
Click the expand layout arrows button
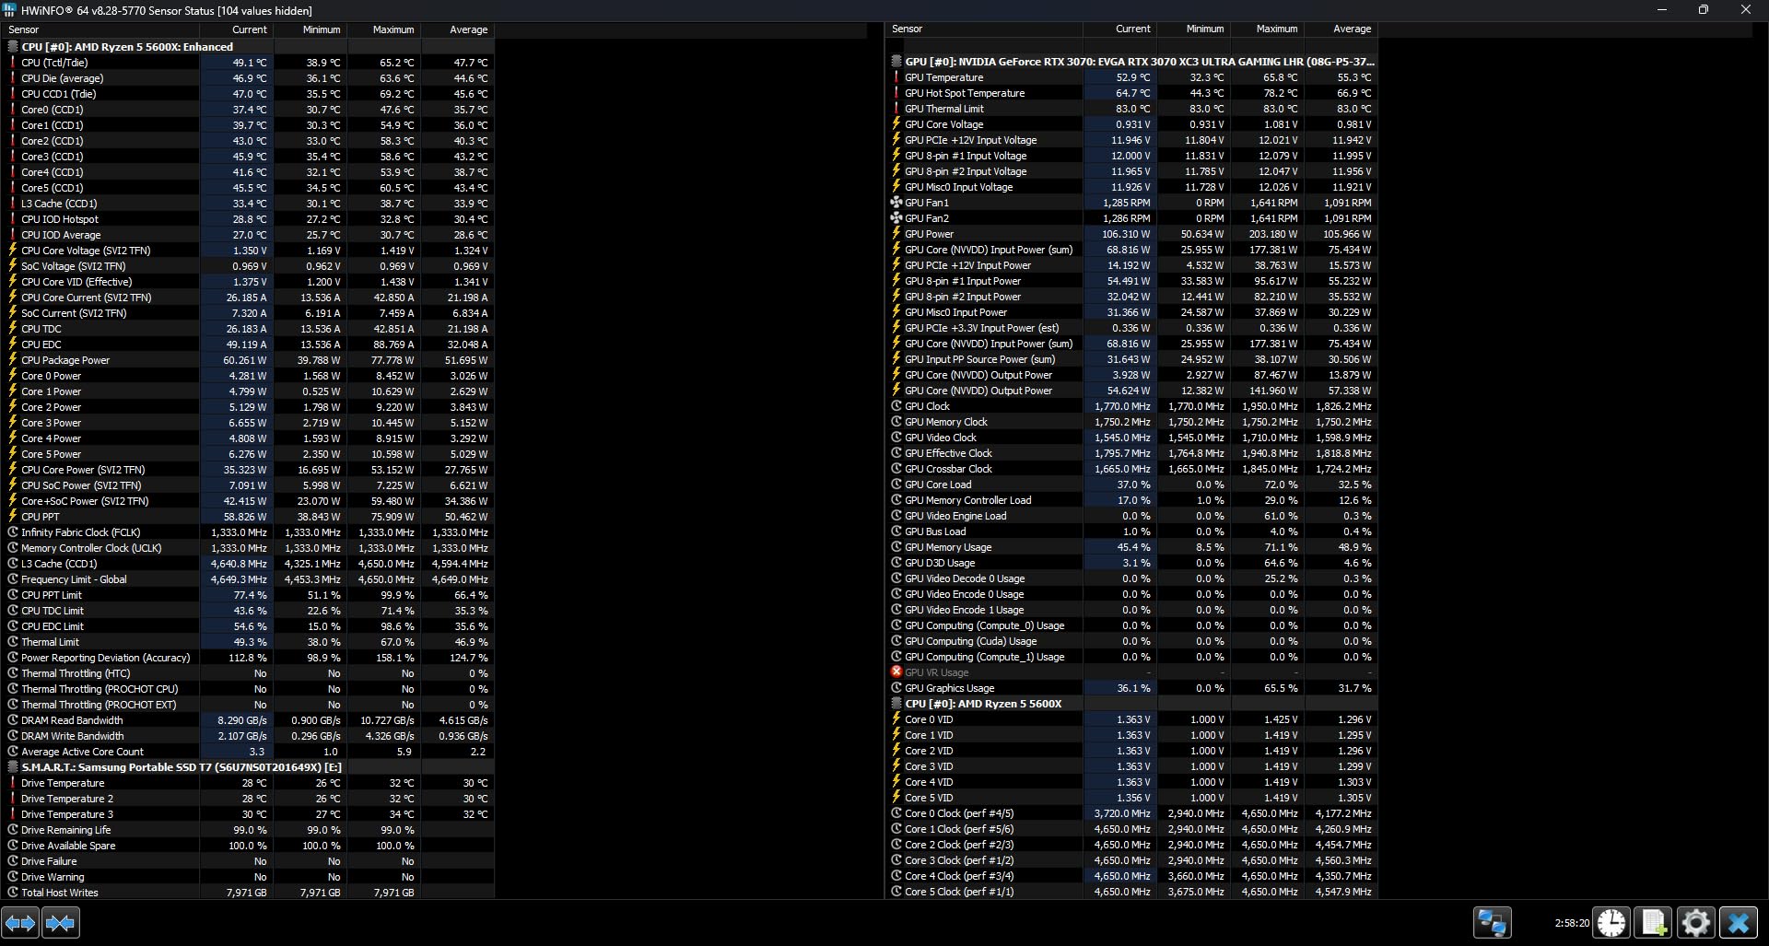(20, 922)
